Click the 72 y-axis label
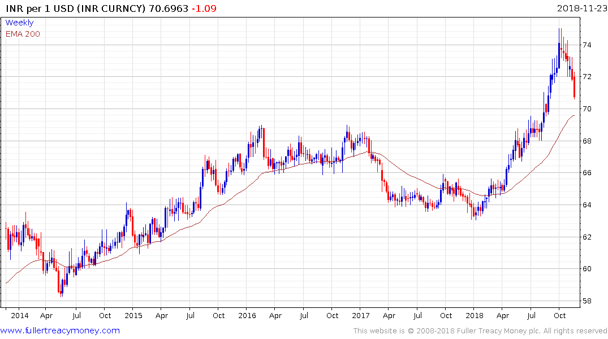 pos(587,77)
